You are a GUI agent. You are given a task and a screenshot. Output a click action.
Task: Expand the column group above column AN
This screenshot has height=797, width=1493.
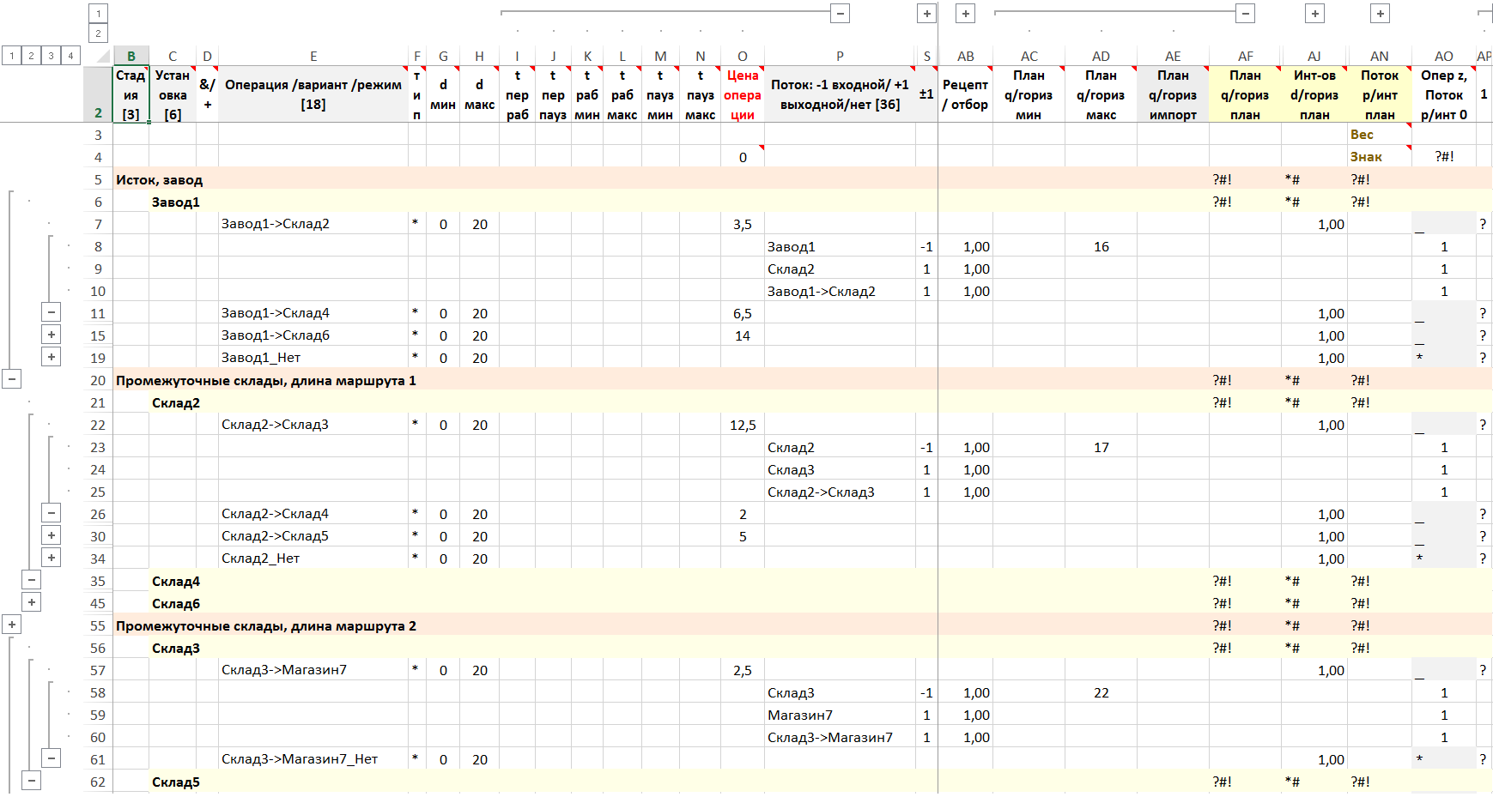(x=1380, y=13)
